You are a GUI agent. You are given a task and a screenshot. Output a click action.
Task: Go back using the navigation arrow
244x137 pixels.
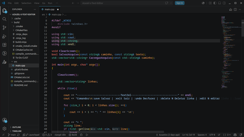(x=73, y=3)
